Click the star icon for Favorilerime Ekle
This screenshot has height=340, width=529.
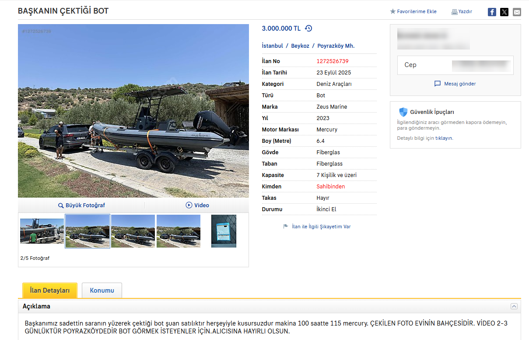(392, 11)
